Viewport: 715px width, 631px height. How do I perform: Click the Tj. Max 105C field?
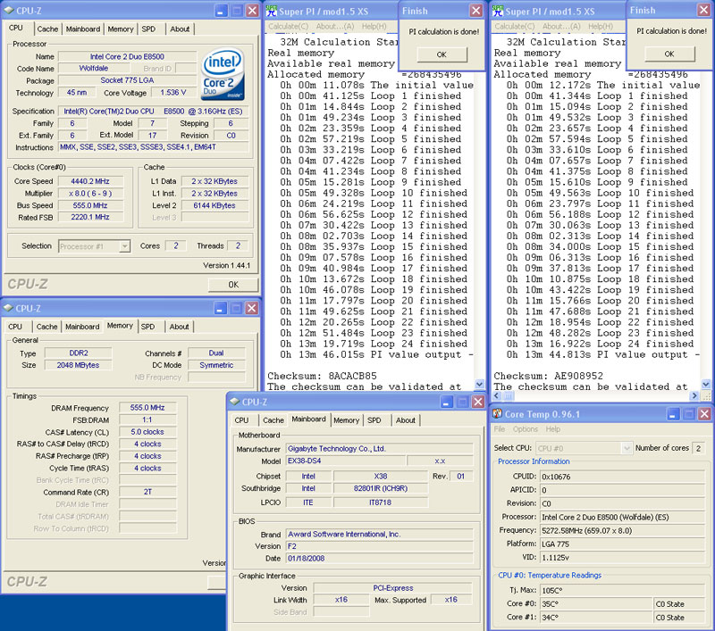click(x=623, y=591)
